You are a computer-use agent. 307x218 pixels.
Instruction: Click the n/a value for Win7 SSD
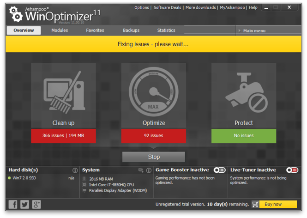(71, 178)
